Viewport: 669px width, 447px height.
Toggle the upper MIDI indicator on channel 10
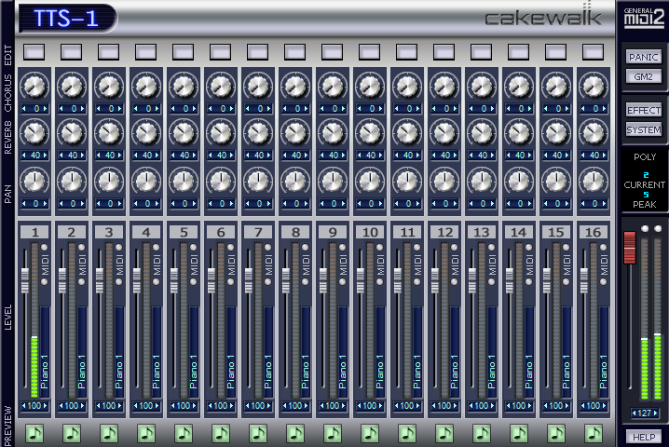[380, 248]
